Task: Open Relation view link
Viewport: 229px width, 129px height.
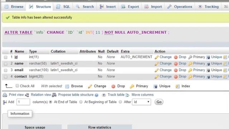Action: point(41,95)
